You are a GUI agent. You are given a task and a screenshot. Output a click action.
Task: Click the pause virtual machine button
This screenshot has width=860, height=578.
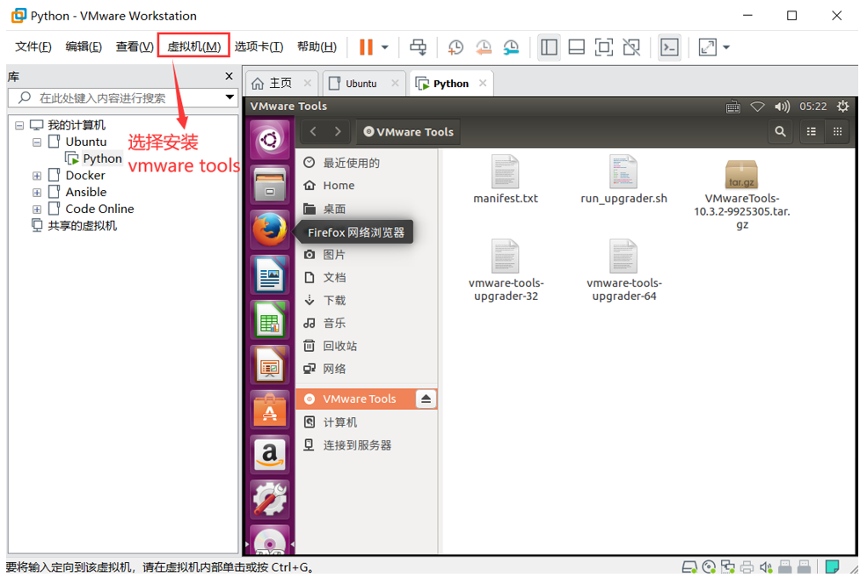click(366, 48)
